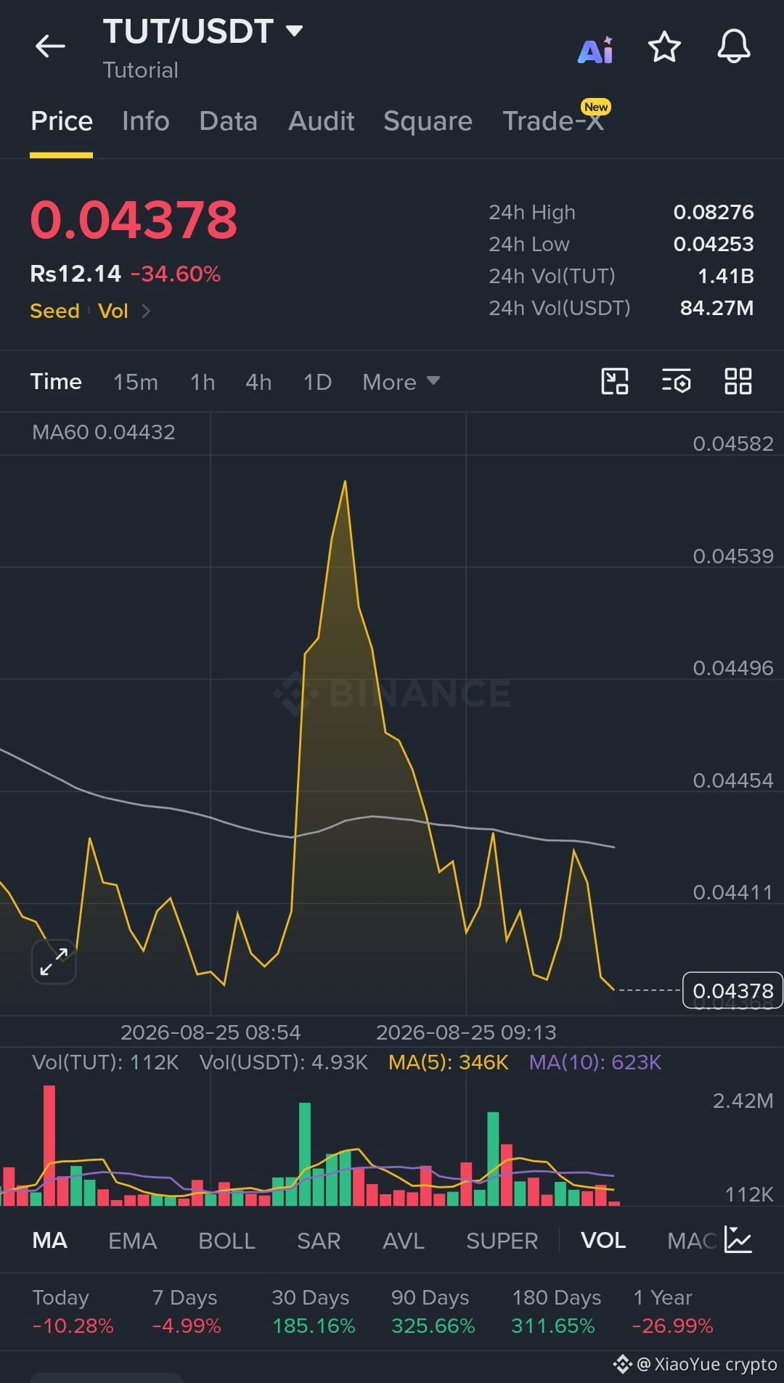This screenshot has height=1383, width=784.
Task: Toggle the MAC sub-indicator
Action: [x=693, y=1241]
